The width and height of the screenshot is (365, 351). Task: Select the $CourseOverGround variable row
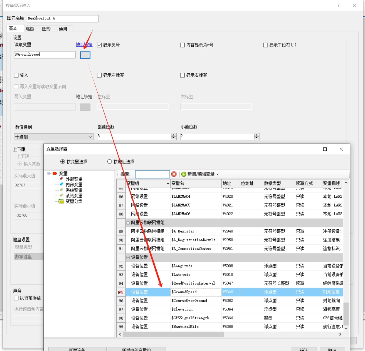[230, 301]
